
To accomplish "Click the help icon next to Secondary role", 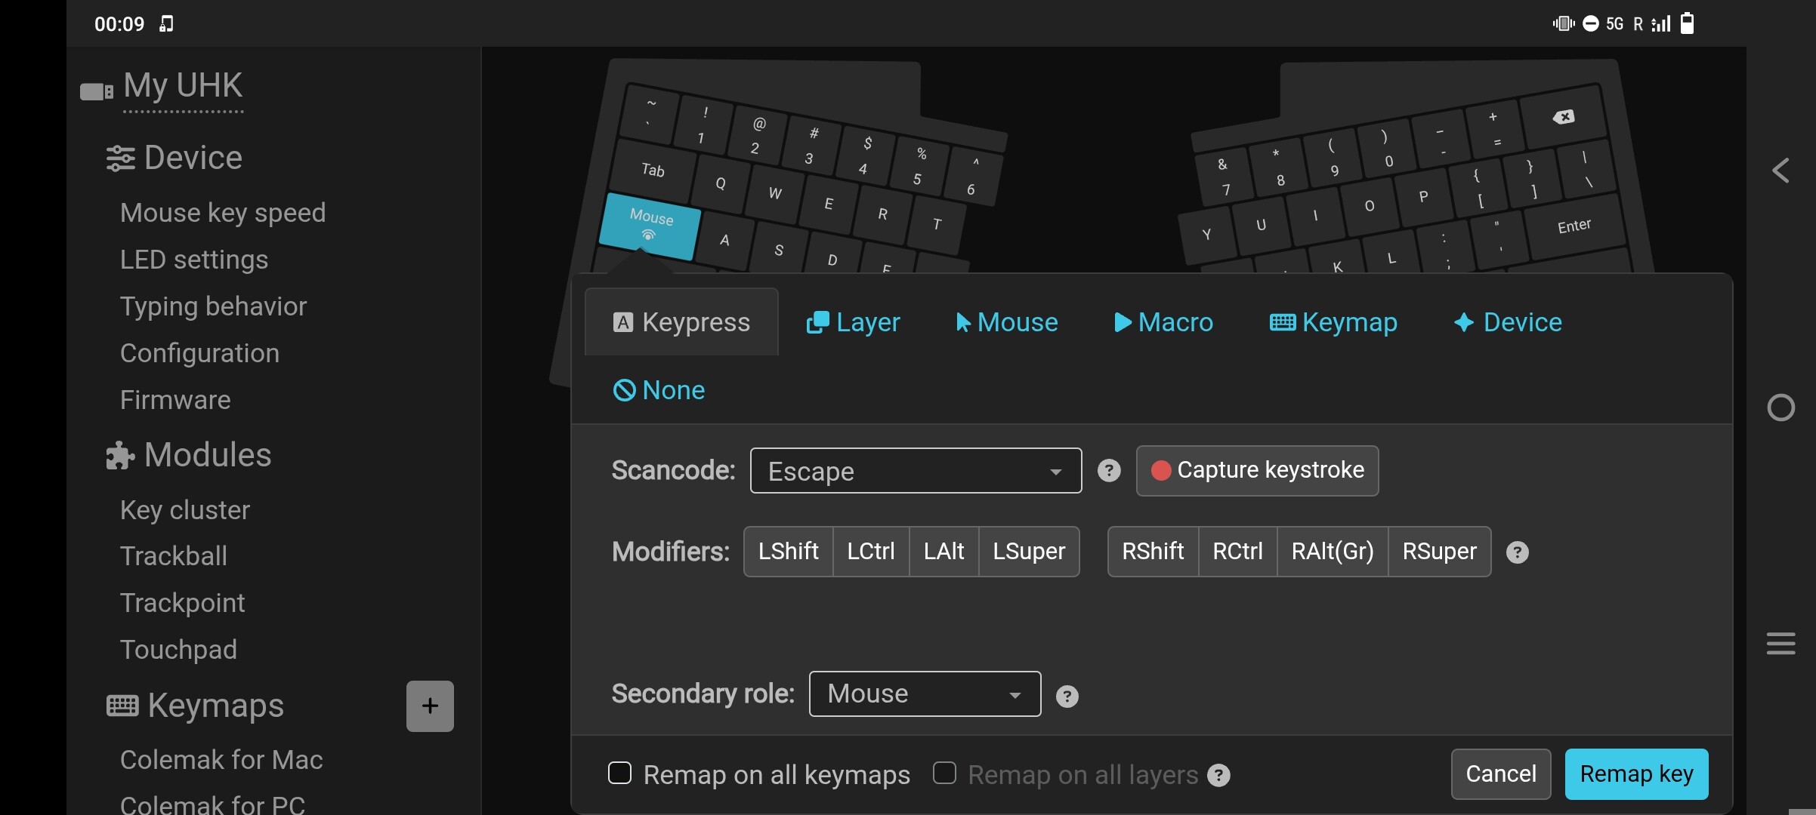I will click(x=1067, y=696).
